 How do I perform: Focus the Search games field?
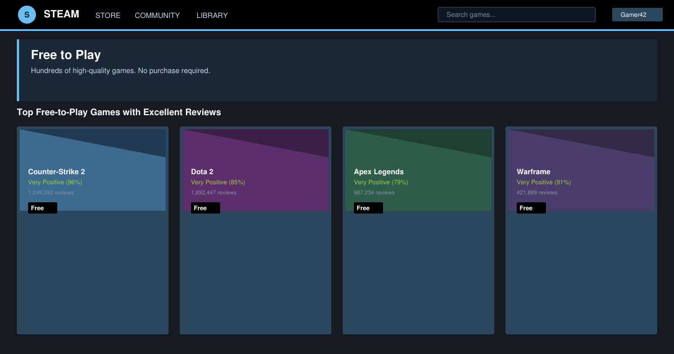click(x=517, y=15)
